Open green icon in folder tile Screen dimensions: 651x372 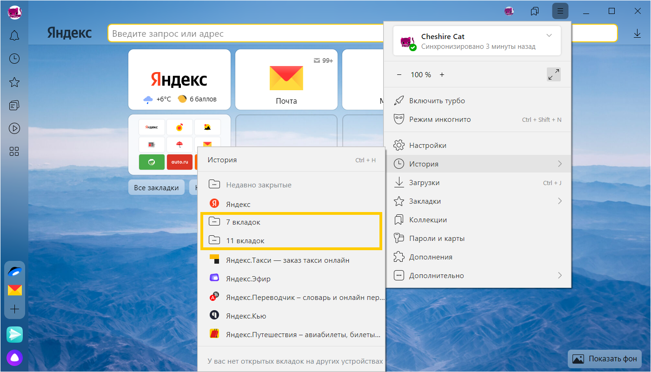pos(152,162)
